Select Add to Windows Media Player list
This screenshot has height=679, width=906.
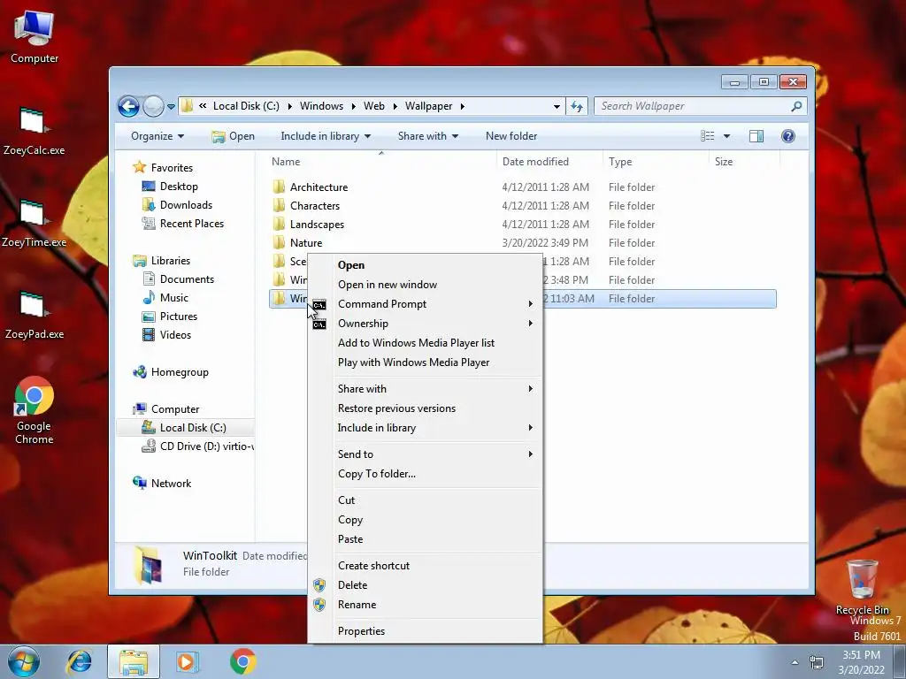tap(426, 343)
